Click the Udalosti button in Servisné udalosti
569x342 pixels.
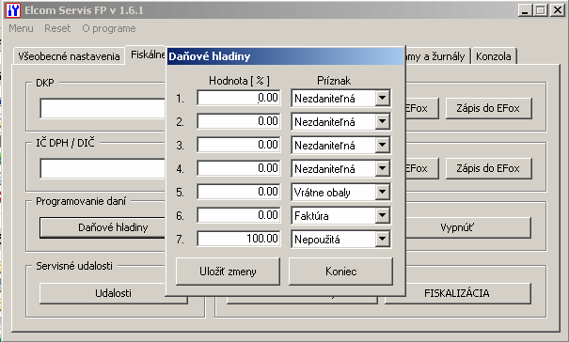(x=113, y=293)
